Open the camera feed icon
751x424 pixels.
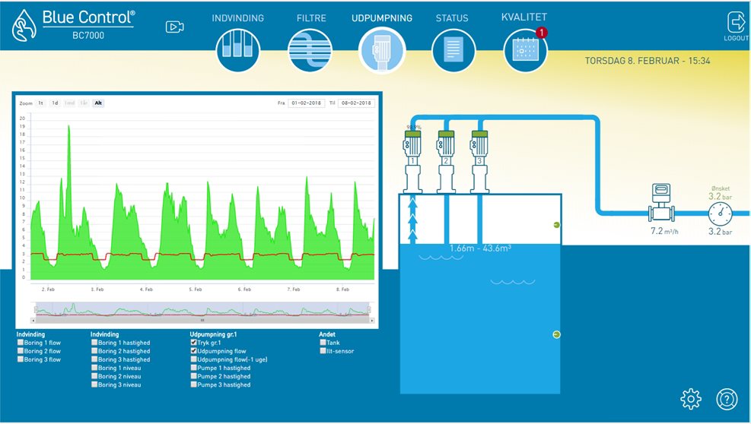click(x=174, y=27)
